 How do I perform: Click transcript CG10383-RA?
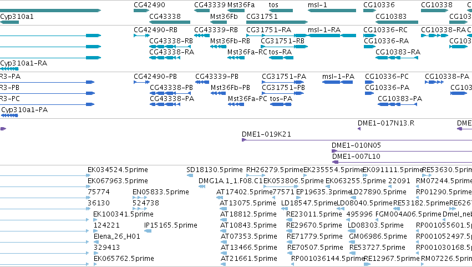tap(398, 52)
